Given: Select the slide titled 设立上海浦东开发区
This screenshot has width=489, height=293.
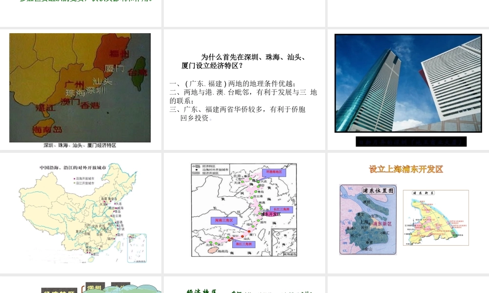Looking at the screenshot, I should click(x=408, y=213).
